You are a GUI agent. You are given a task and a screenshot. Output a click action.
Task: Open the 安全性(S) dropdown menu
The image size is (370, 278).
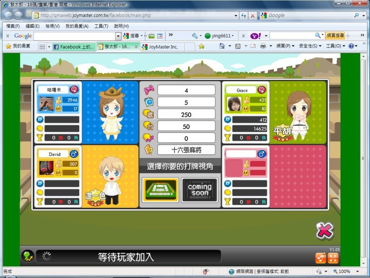[310, 46]
